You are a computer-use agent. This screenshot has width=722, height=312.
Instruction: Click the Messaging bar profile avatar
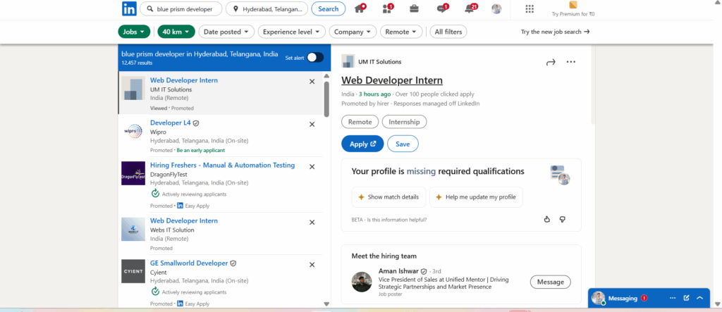(x=598, y=298)
